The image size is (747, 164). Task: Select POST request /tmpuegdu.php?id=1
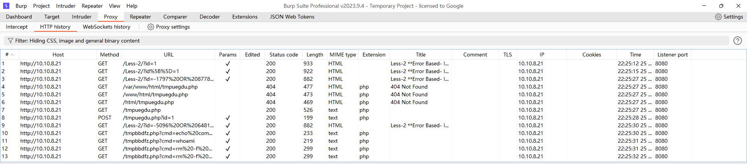coord(148,118)
